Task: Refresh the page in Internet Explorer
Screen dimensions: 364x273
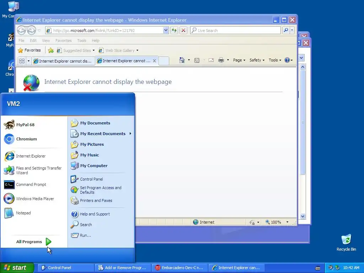Action: coord(174,31)
